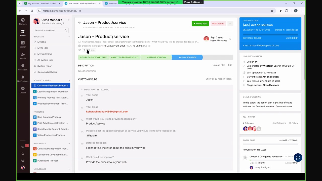
Task: Switch to Fullscreen mode icon
Action: tap(23, 67)
